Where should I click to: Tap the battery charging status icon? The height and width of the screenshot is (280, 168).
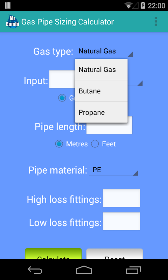pyautogui.click(x=143, y=6)
